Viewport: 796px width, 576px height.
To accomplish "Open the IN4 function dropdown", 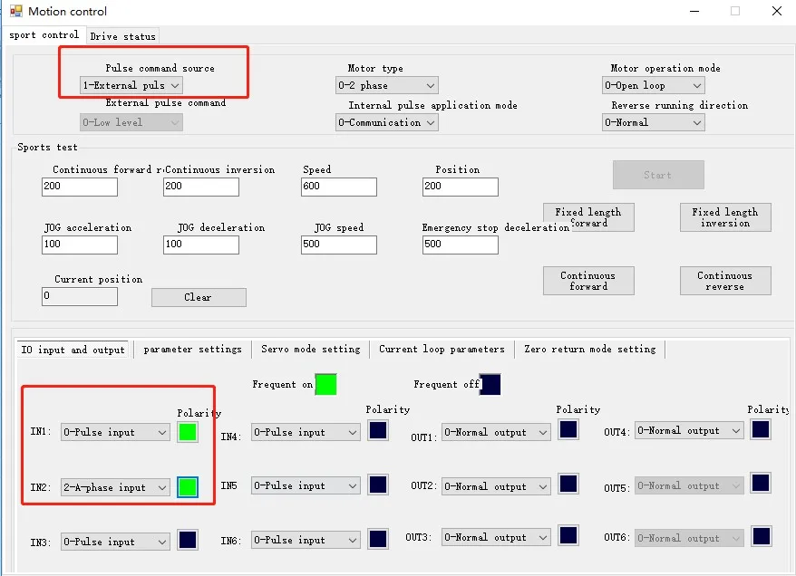I will point(306,432).
